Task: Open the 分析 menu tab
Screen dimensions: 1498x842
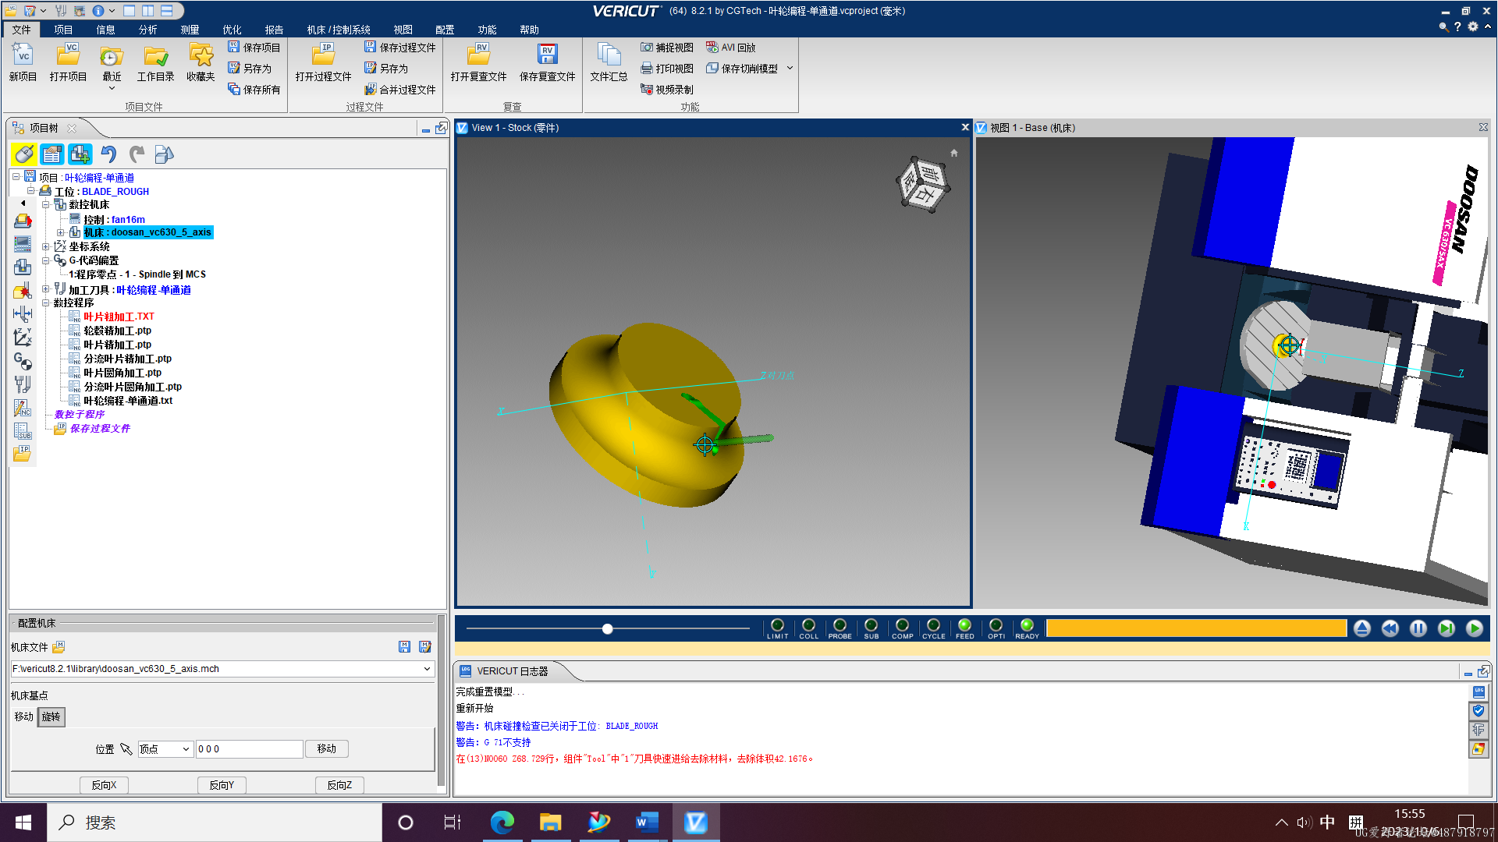Action: click(147, 30)
